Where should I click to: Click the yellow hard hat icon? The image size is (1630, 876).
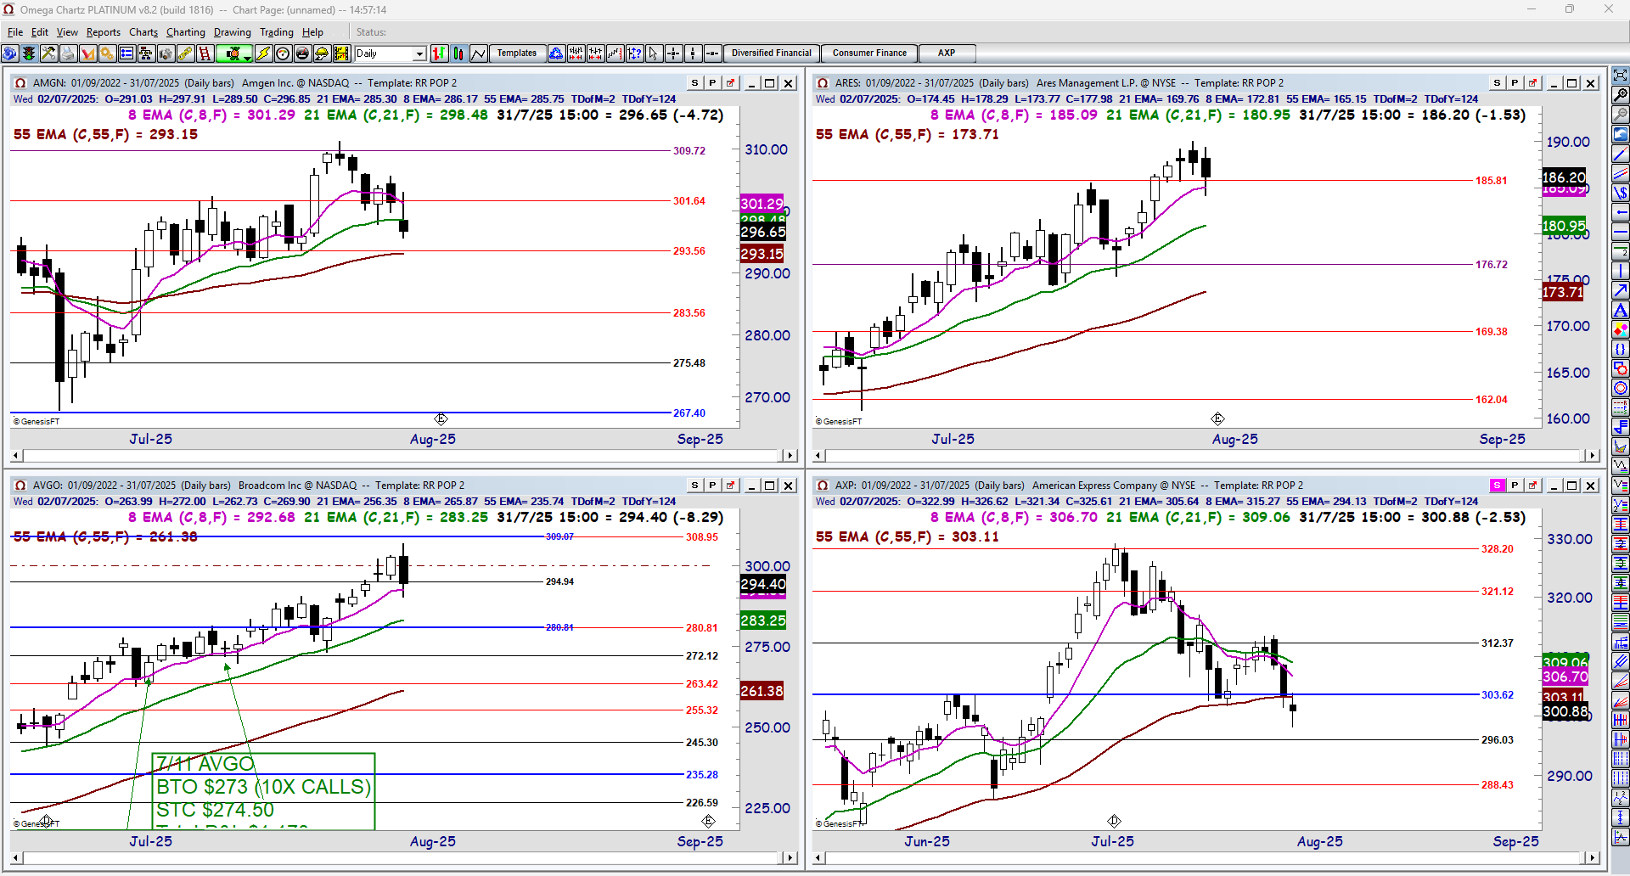tap(322, 53)
